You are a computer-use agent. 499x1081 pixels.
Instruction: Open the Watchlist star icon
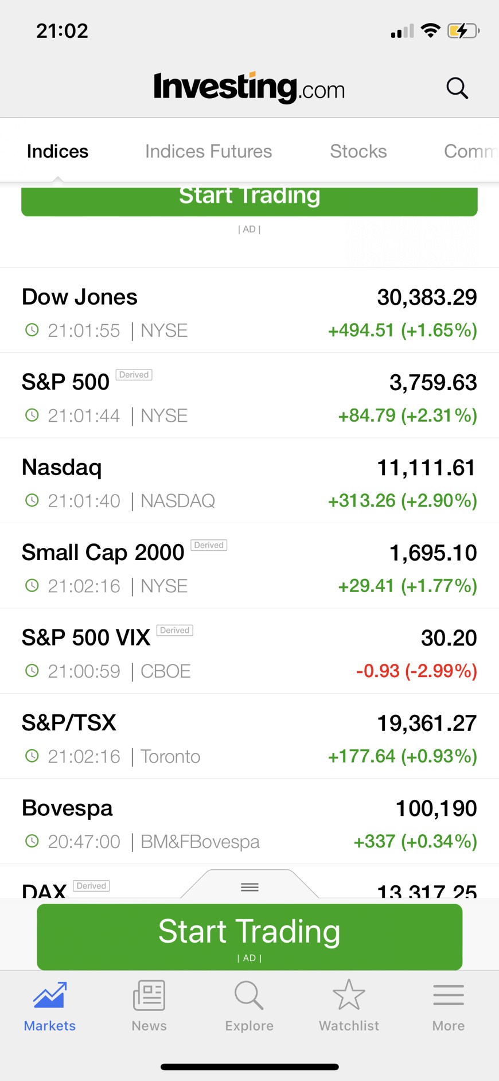coord(349,995)
